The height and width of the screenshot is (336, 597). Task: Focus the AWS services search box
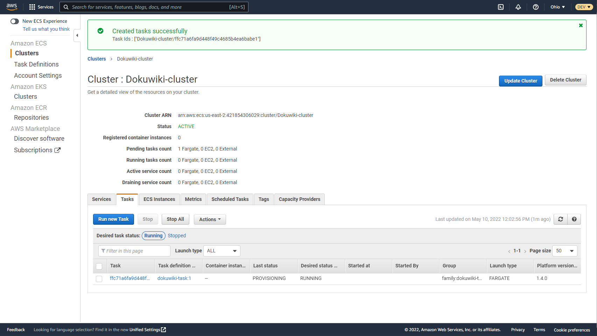[x=154, y=7]
